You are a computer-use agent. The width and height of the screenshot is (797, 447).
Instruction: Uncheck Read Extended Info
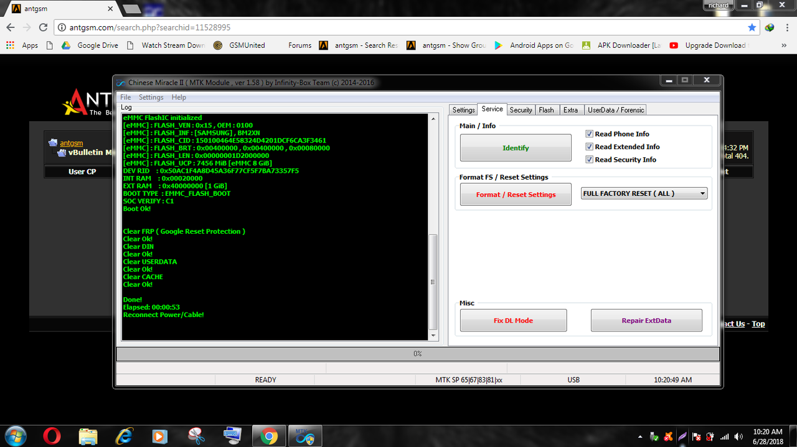tap(590, 147)
